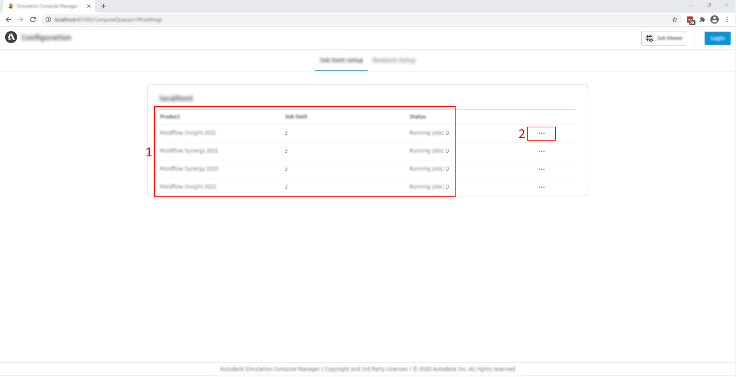This screenshot has height=377, width=736.
Task: Open the red extension with badge 20
Action: click(690, 20)
